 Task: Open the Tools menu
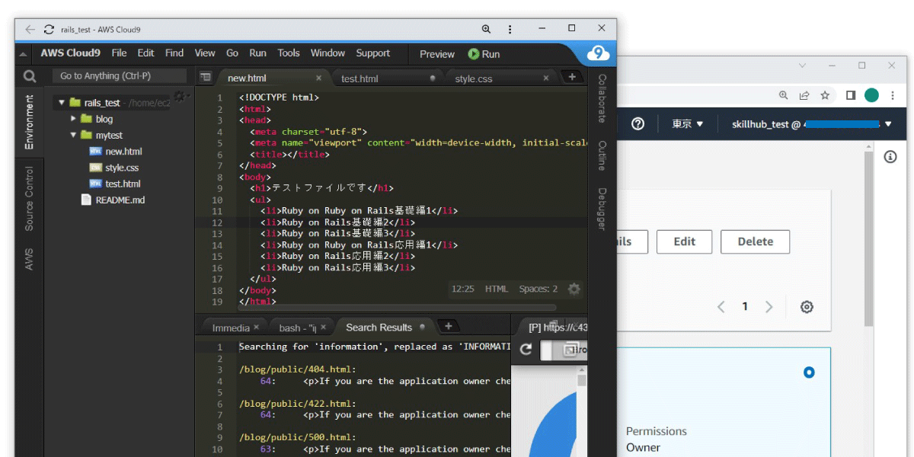(289, 53)
